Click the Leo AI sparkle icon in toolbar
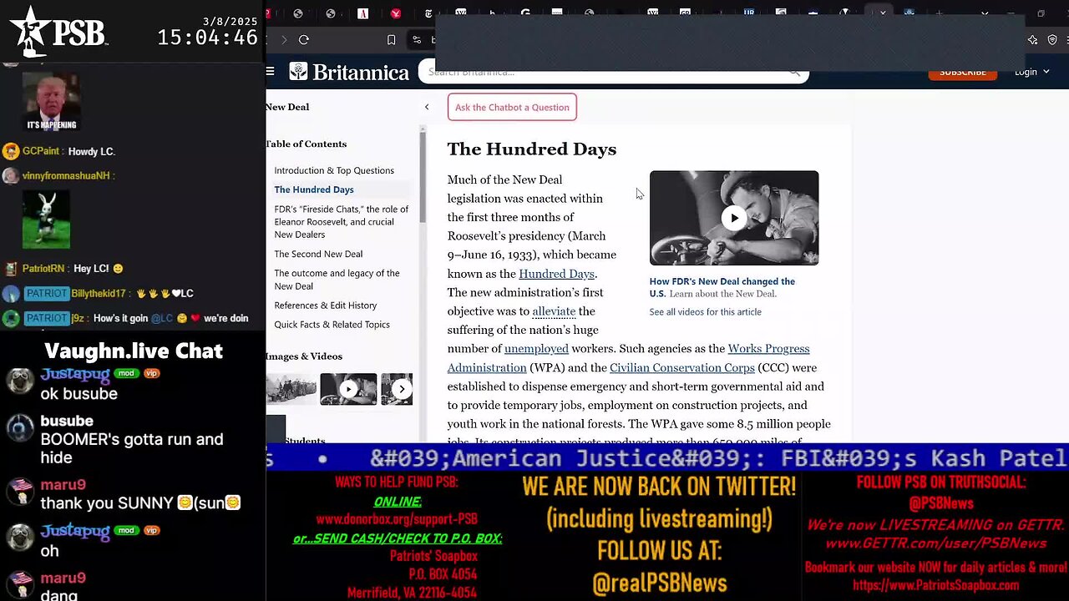Screen dimensions: 1069x601 [1033, 39]
